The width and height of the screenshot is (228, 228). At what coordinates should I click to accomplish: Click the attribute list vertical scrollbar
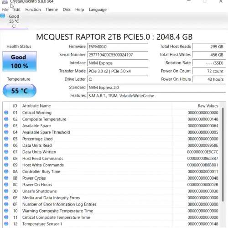point(223,155)
